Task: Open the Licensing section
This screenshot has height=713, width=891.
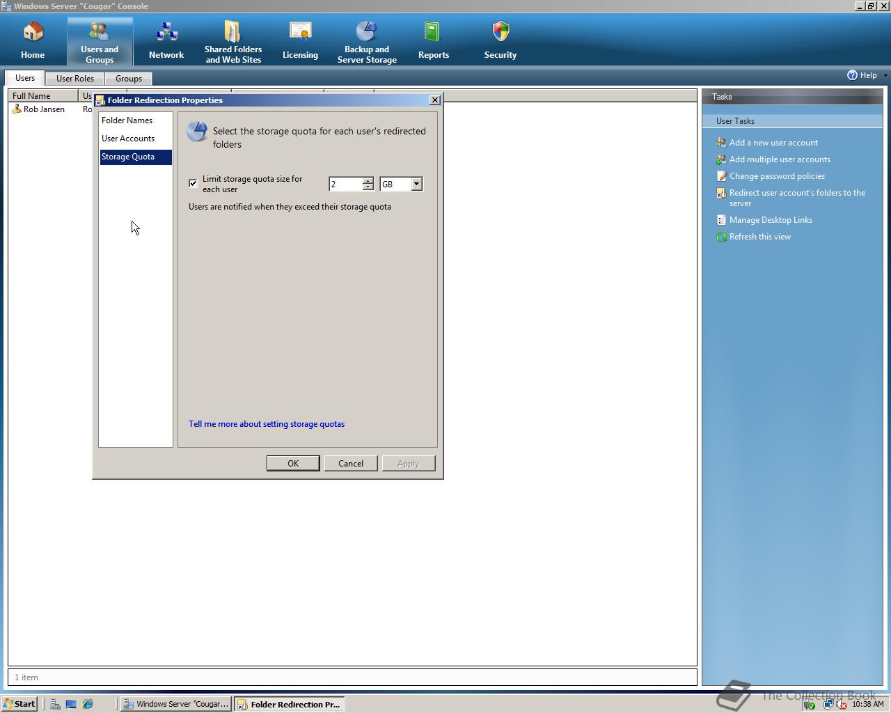Action: (x=300, y=40)
